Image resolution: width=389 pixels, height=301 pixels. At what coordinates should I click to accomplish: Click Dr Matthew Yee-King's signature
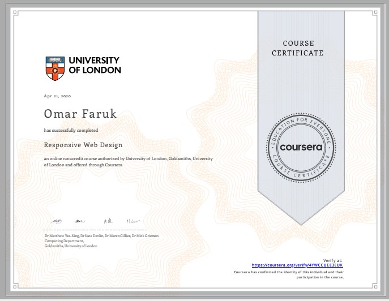coord(56,221)
